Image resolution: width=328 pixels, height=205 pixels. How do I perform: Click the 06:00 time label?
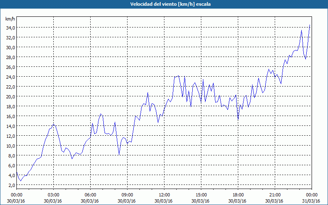click(x=90, y=195)
